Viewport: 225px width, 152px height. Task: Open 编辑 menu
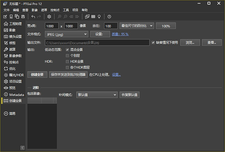point(16,10)
